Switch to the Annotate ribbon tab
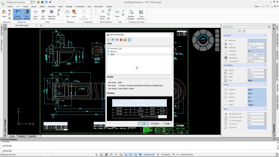The height and width of the screenshot is (157, 279). point(51,6)
